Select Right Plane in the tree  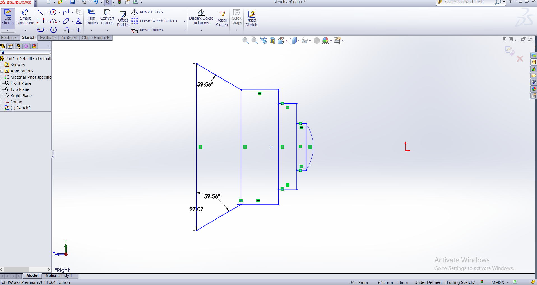21,96
